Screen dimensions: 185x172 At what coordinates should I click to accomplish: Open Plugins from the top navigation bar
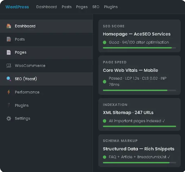pos(111,7)
